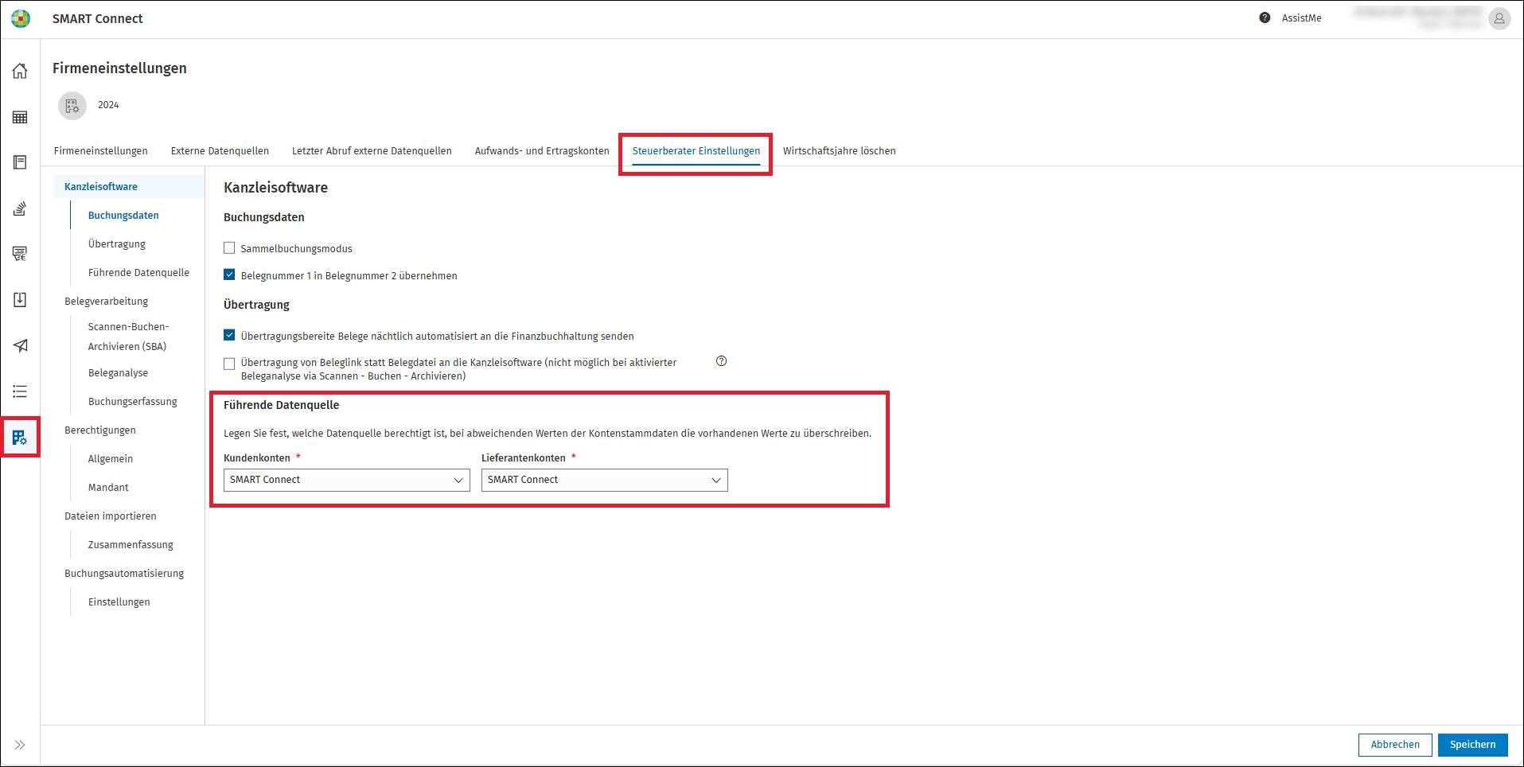1524x767 pixels.
Task: Select Allgemein in side navigation
Action: pyautogui.click(x=111, y=459)
